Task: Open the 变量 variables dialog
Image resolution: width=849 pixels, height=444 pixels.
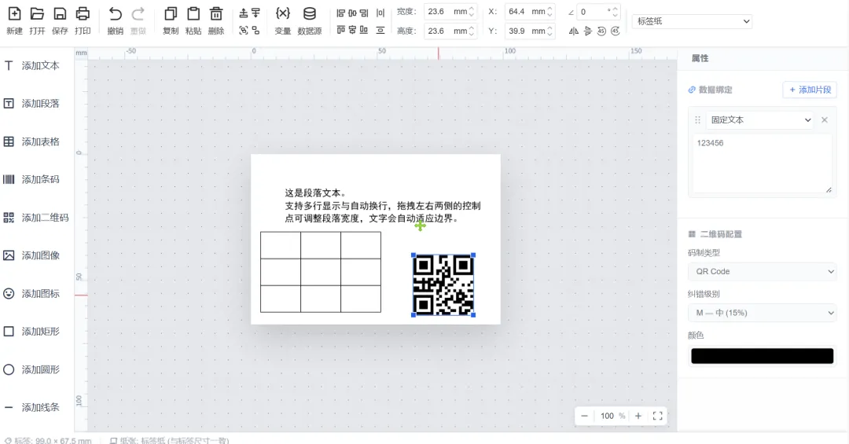Action: click(x=283, y=20)
